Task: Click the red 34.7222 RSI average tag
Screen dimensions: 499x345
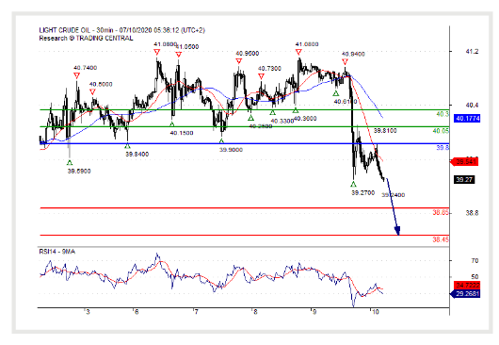Action: pos(467,285)
